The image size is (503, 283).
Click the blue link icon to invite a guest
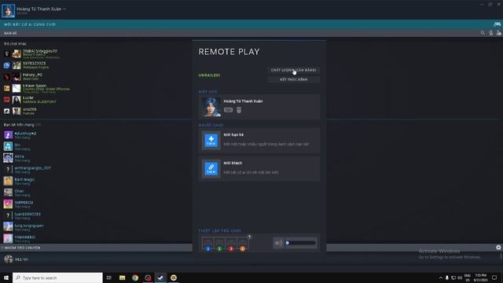click(x=211, y=168)
